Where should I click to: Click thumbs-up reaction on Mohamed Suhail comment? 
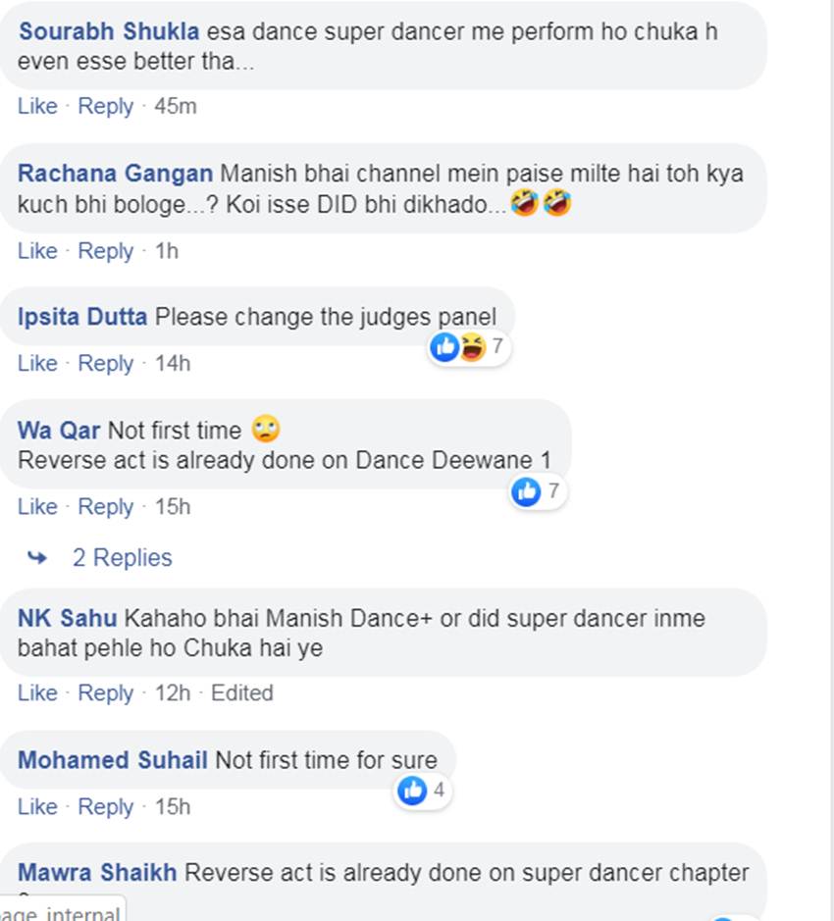(412, 791)
